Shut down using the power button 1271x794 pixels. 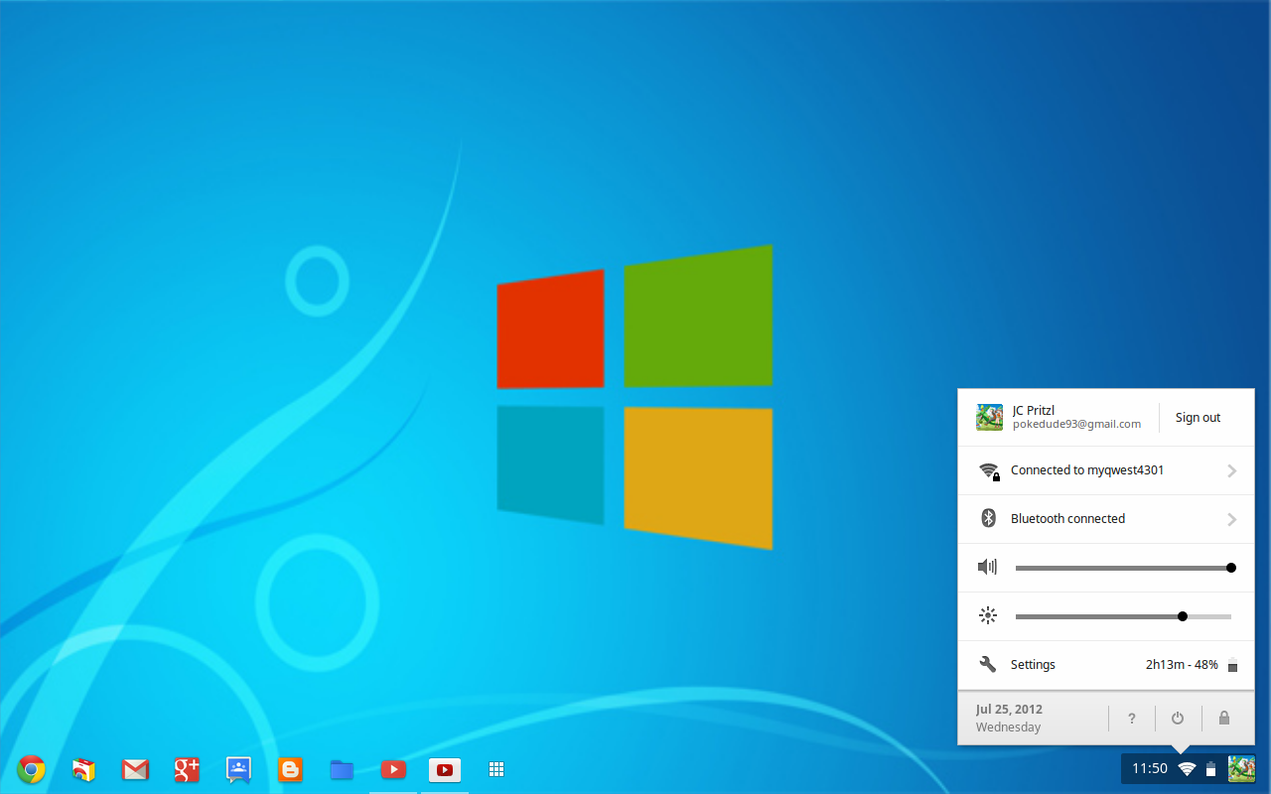(1178, 718)
